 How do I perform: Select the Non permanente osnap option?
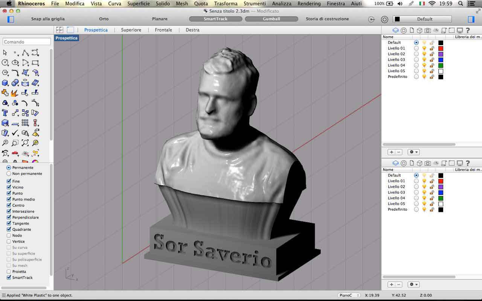[x=9, y=174]
